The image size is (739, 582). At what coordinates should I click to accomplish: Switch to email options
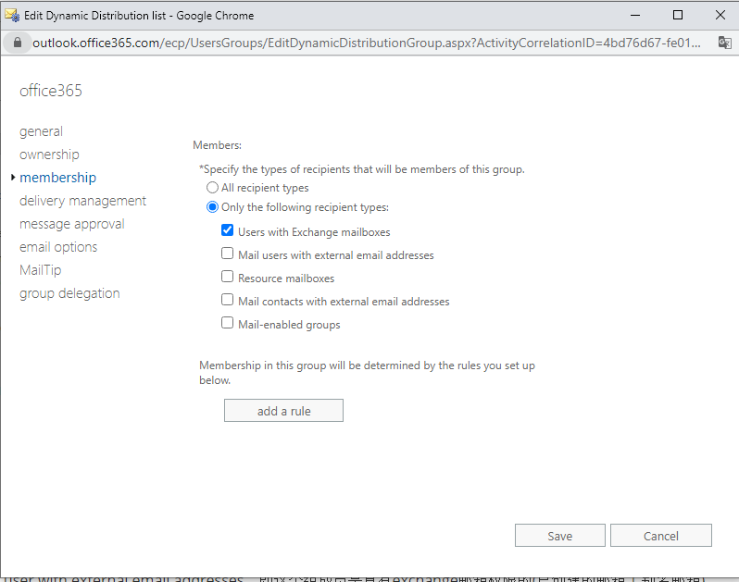pos(58,247)
